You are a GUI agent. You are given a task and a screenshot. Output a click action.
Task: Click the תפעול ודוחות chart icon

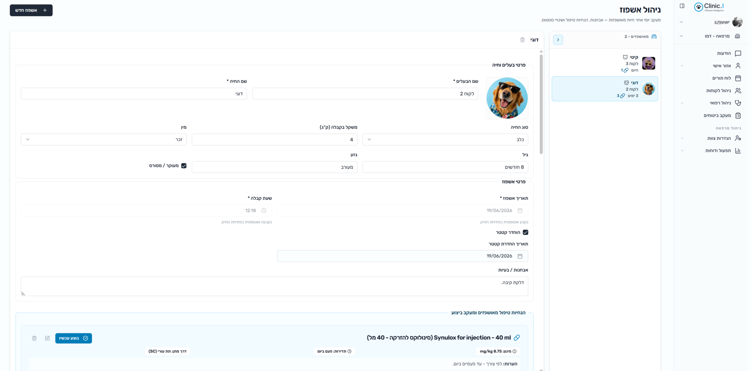(738, 151)
